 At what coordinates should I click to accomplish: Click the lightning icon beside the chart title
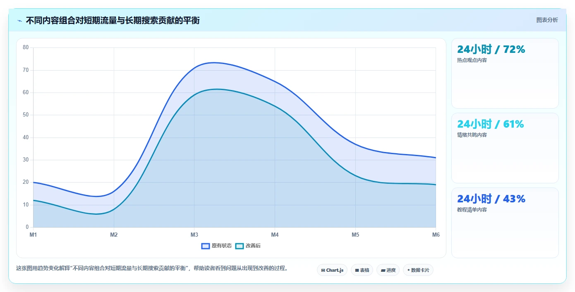19,21
